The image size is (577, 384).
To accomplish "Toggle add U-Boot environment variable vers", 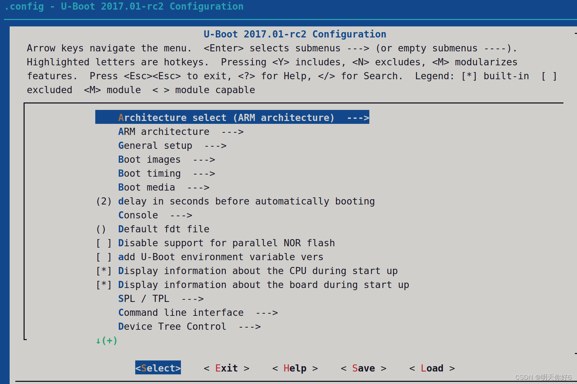I will [x=210, y=257].
